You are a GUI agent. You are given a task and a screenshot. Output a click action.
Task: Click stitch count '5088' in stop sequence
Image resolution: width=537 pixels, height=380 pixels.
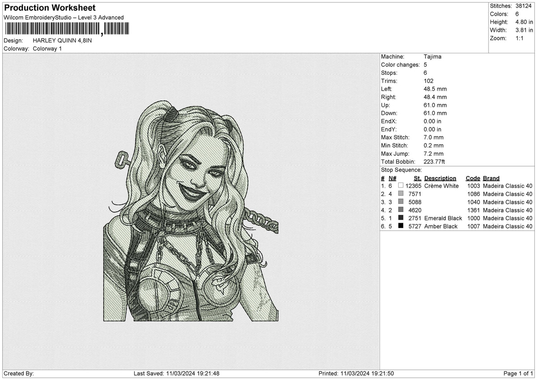[415, 202]
